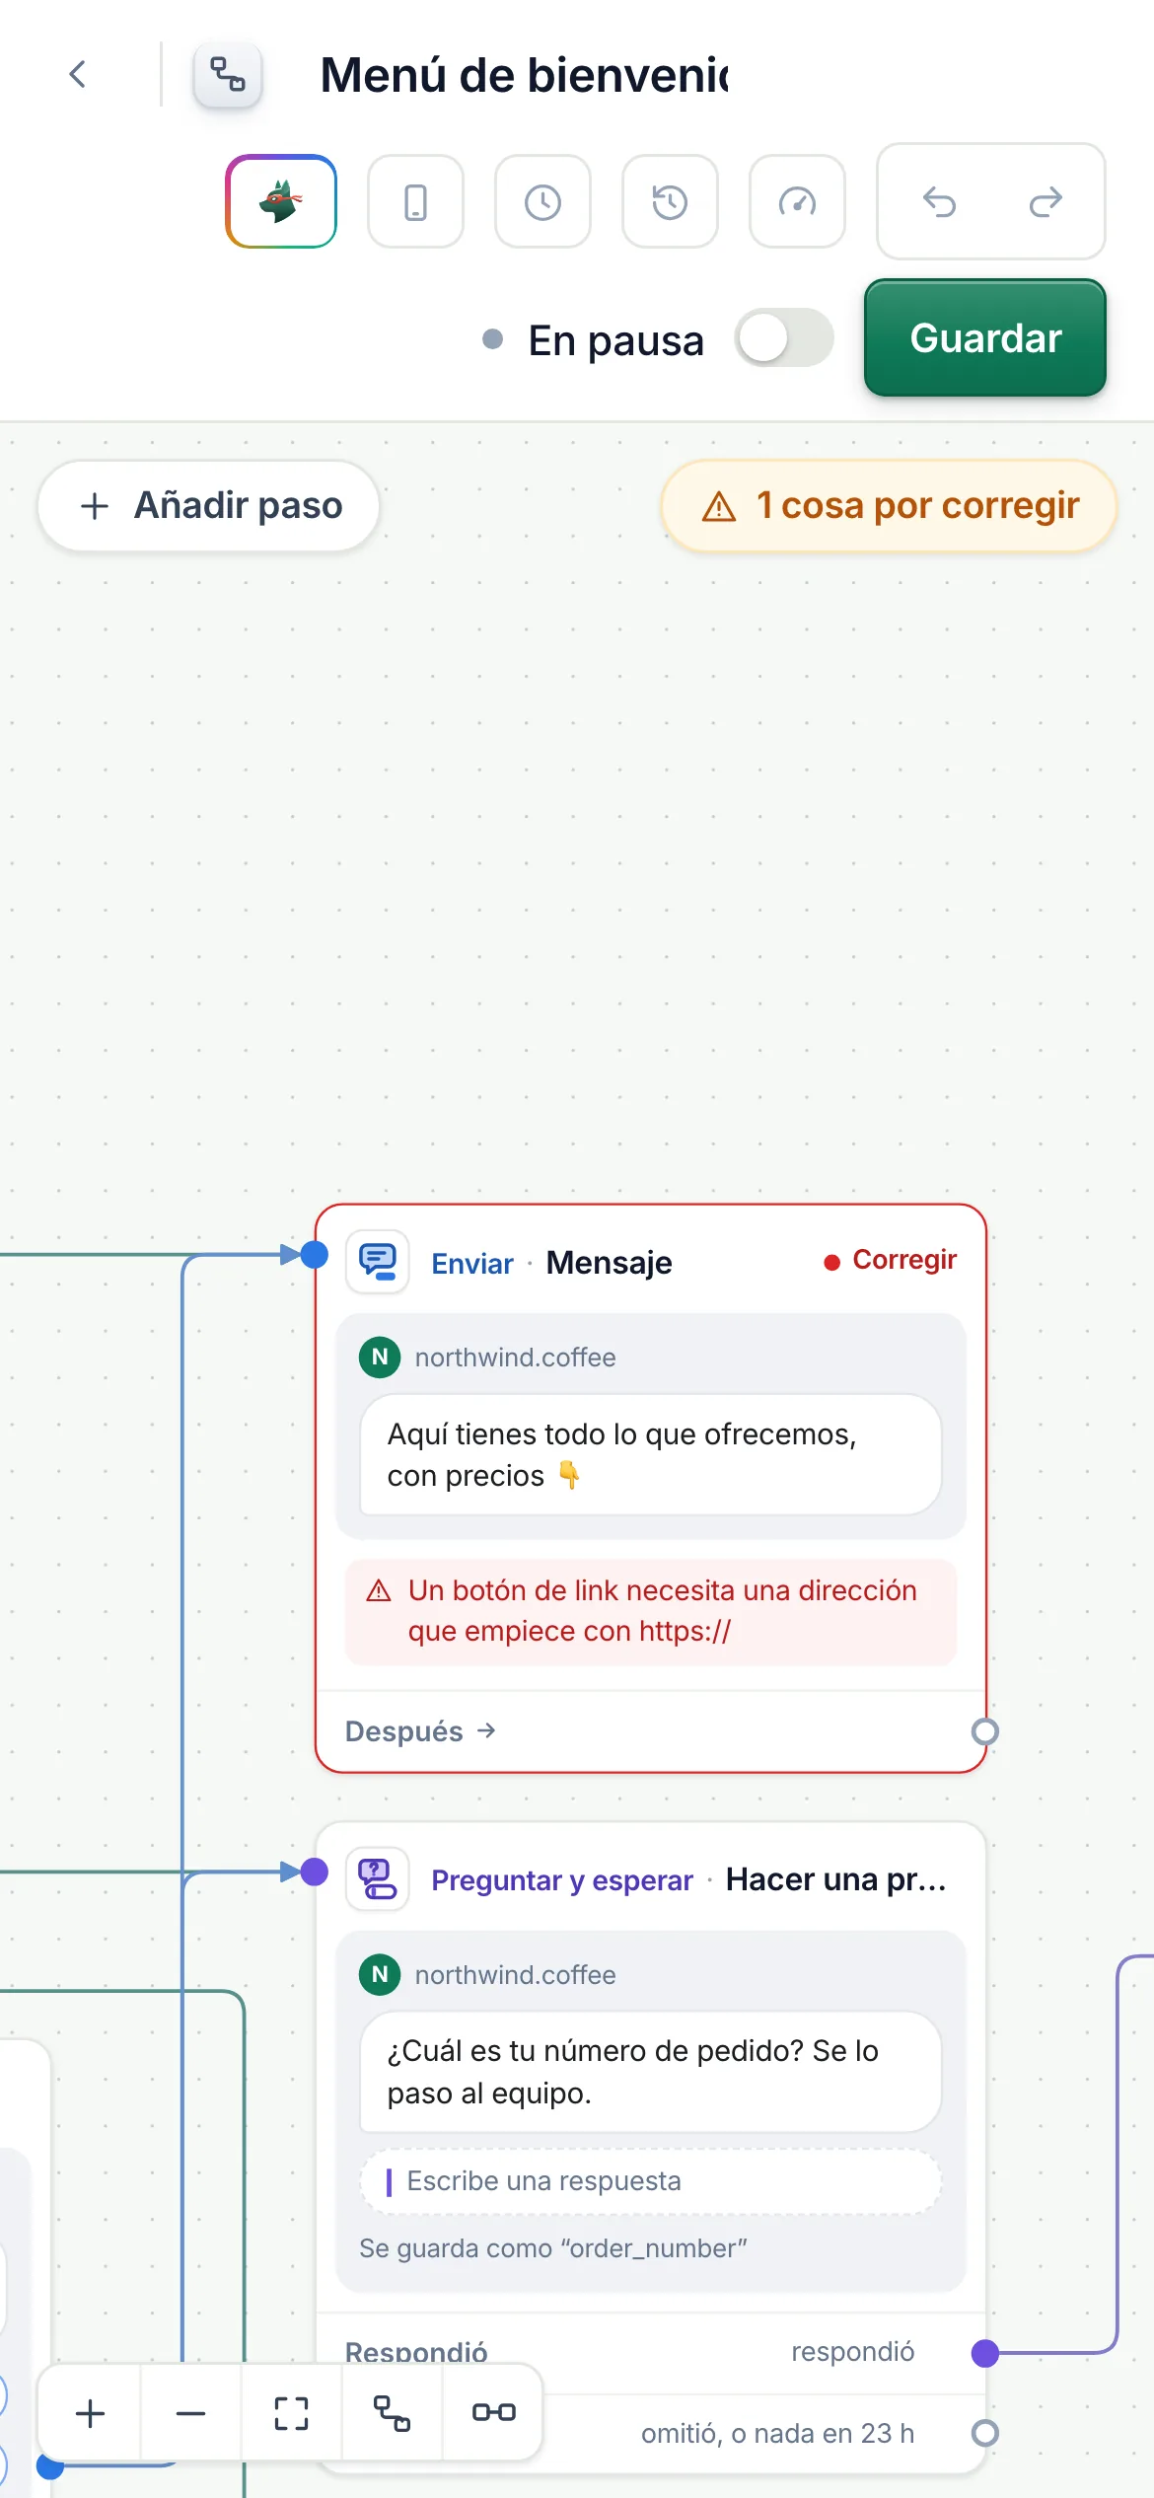Click the 'omitió, o nada en 23 h' connector
Screen dimensions: 1154x2498
tap(984, 2433)
